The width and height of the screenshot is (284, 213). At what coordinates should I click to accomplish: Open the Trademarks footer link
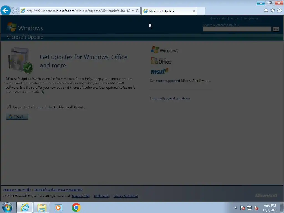102,196
